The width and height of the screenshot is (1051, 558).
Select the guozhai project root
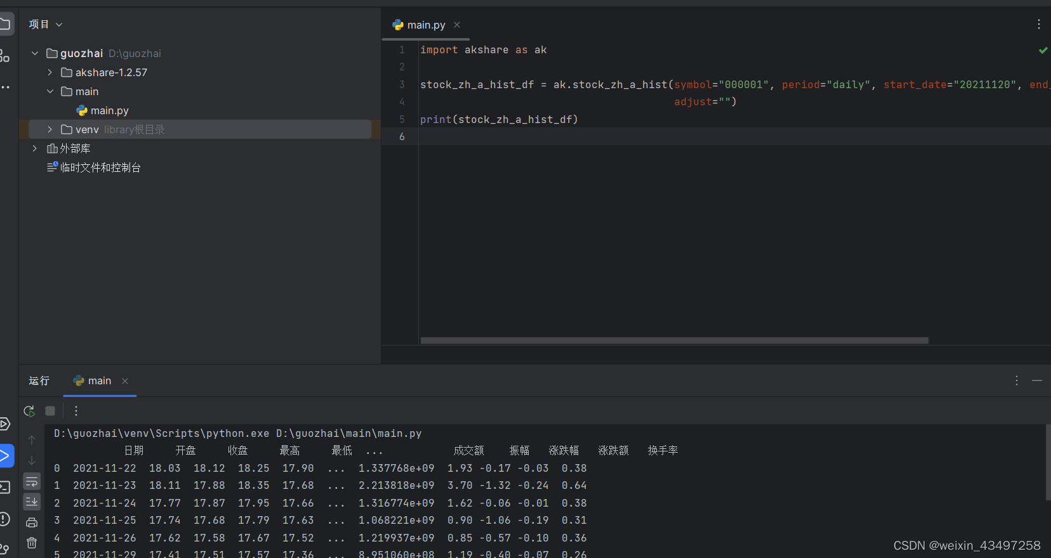point(81,53)
